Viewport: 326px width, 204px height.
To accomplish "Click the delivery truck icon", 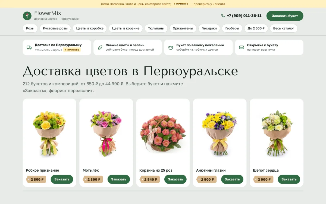I will click(29, 47).
